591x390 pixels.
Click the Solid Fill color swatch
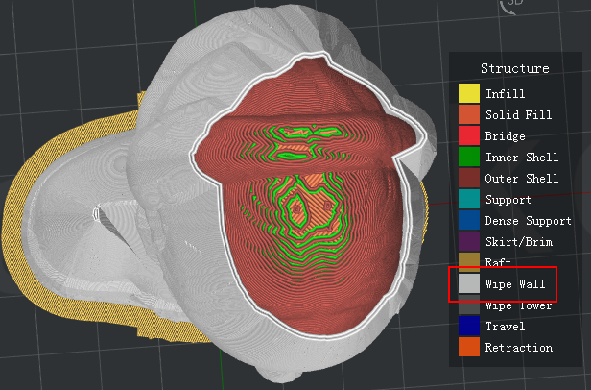tap(468, 115)
